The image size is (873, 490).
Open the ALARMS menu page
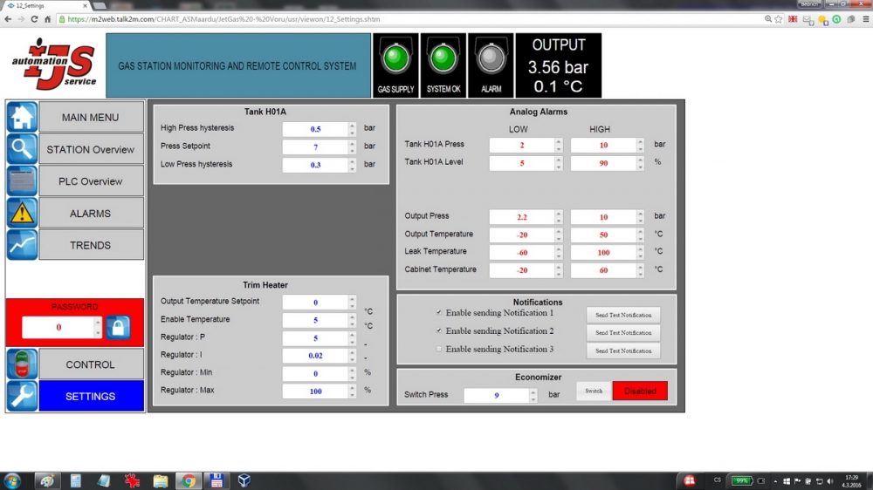click(91, 213)
